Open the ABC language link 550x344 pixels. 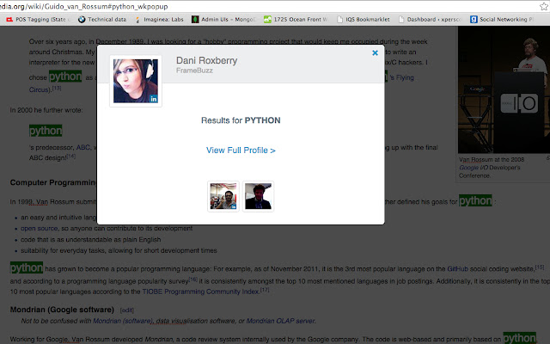pyautogui.click(x=83, y=147)
